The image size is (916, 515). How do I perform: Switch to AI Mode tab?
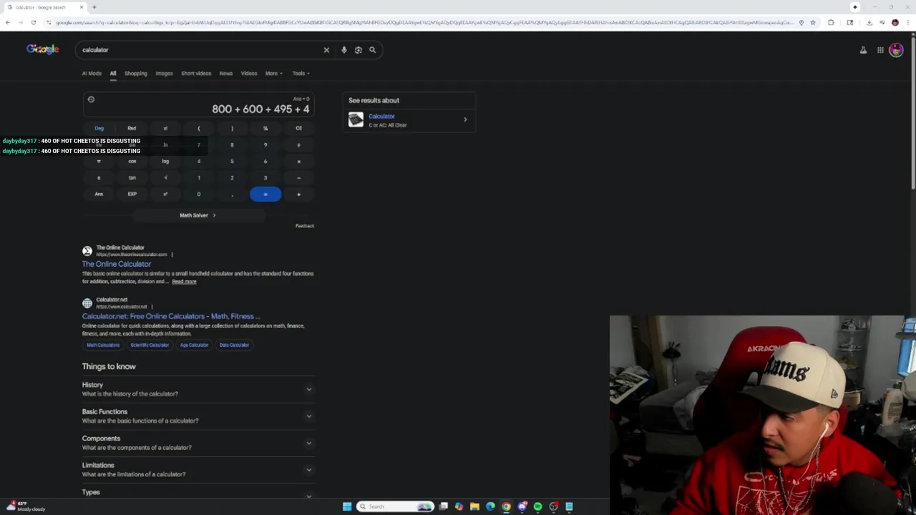(x=92, y=73)
